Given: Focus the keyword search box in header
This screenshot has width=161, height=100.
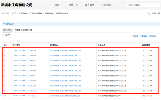Looking at the screenshot, I should tap(142, 5).
